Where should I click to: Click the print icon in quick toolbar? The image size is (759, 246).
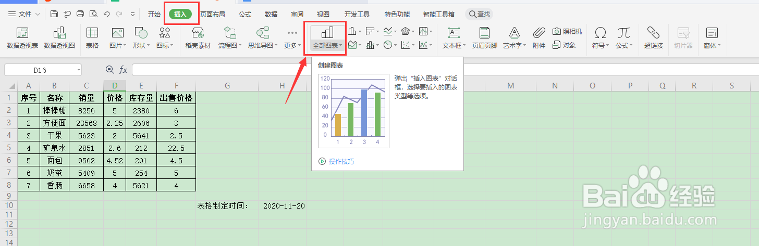(x=80, y=14)
